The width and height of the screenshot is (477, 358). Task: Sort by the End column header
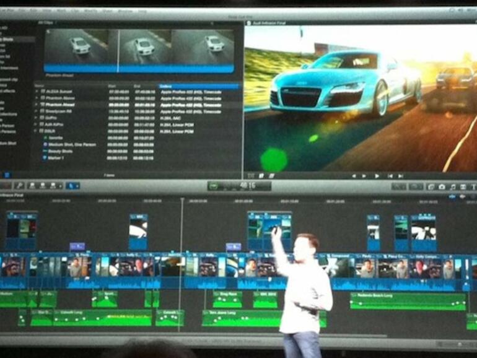point(137,86)
